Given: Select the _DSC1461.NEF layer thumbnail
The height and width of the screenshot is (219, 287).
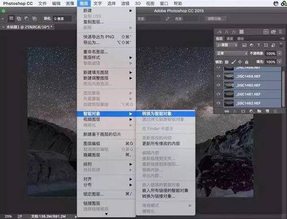Looking at the screenshot, I should [229, 94].
